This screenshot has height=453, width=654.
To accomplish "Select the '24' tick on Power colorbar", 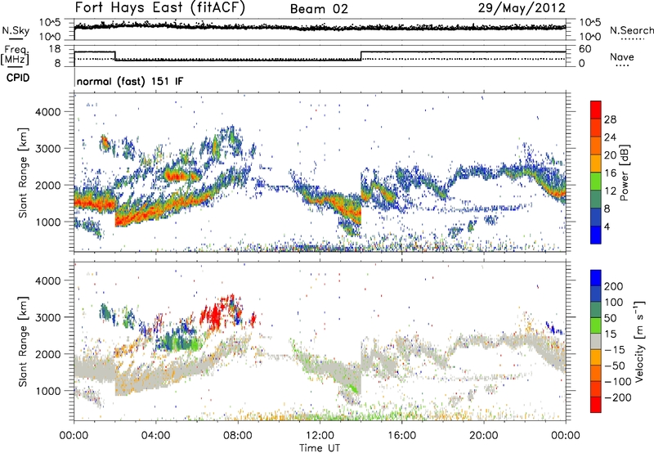I will point(610,137).
